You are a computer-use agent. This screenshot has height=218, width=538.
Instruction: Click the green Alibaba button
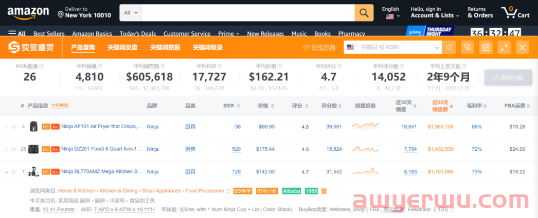tap(292, 191)
